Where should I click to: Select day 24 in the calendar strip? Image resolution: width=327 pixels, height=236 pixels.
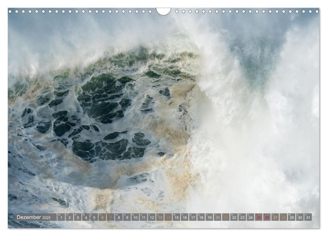tap(251, 217)
